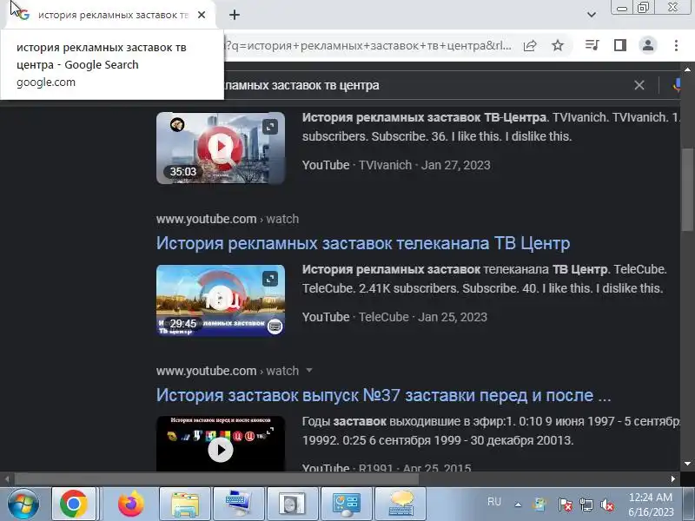
Task: Click the snippet text 'История рекламных заставок ТВ-Центра'
Action: coord(424,117)
